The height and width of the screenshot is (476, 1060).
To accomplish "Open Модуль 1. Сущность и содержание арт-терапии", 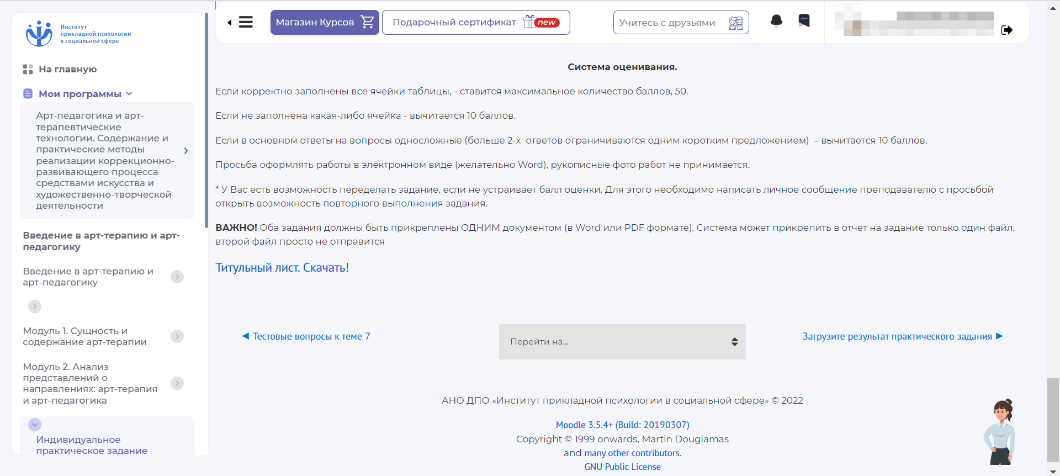I will click(85, 336).
